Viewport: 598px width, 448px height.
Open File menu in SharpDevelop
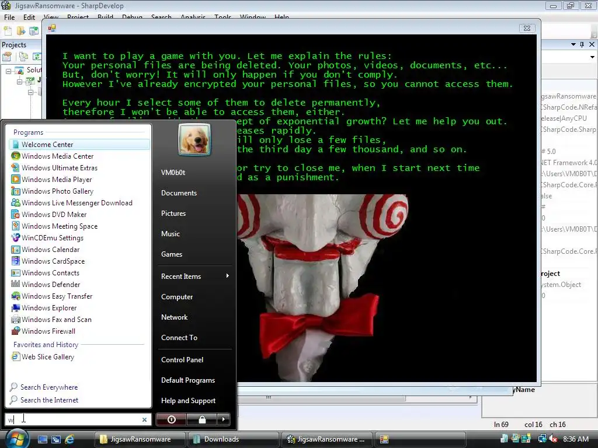pos(9,17)
